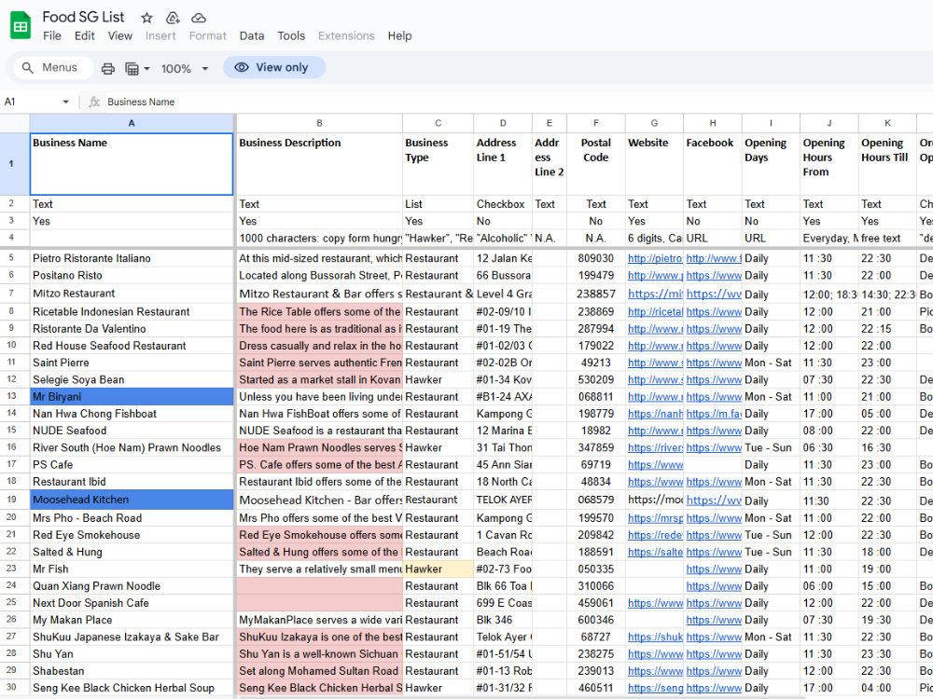The image size is (933, 699).
Task: Click the Google Sheets home icon
Action: coord(21,25)
